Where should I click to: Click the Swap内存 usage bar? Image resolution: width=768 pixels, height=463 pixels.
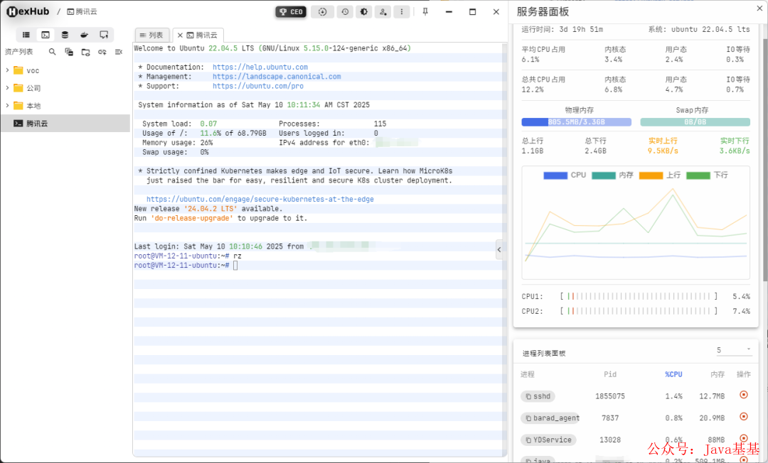pos(695,122)
